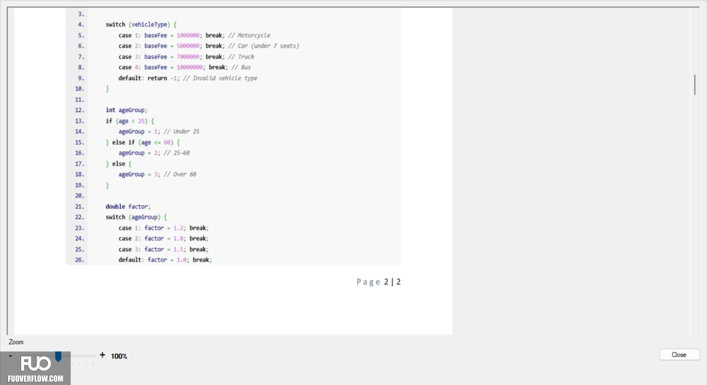Click the line '} else if (age <= 60) {'
The height and width of the screenshot is (385, 707).
tap(143, 142)
